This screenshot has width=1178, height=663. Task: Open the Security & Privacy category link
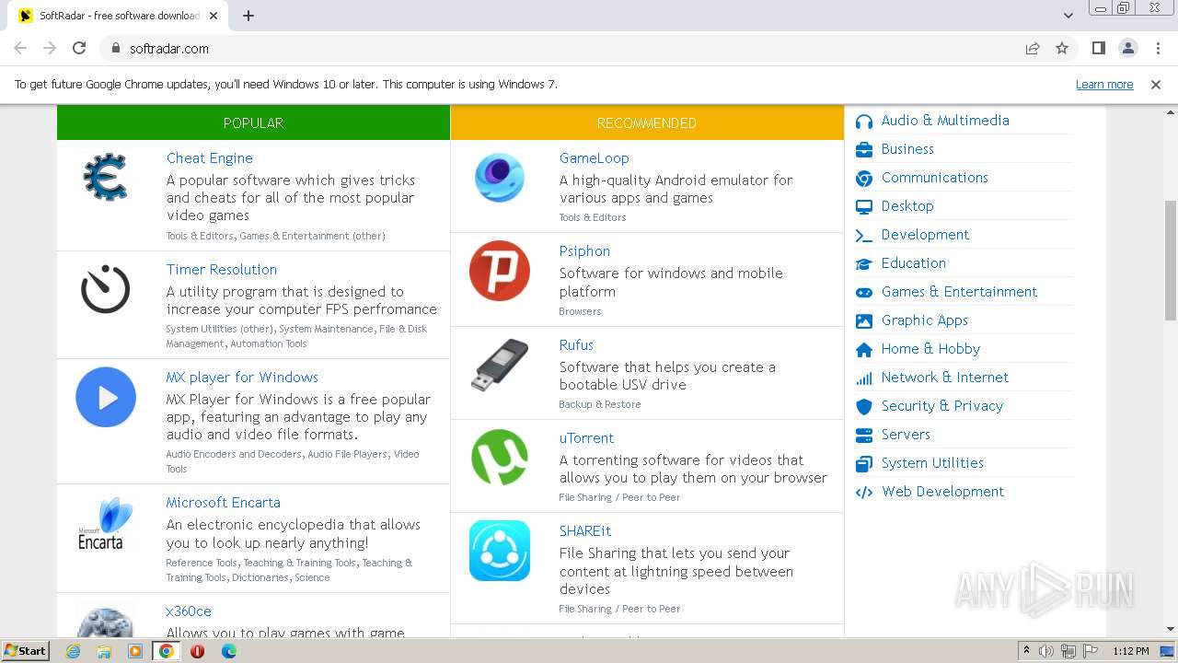tap(942, 406)
